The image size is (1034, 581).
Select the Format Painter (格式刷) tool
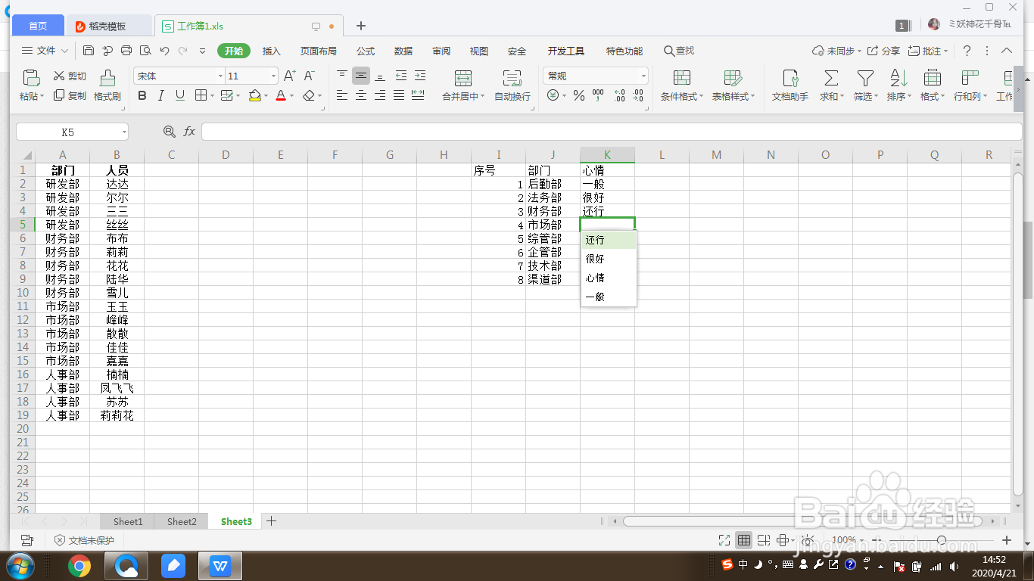[x=108, y=85]
